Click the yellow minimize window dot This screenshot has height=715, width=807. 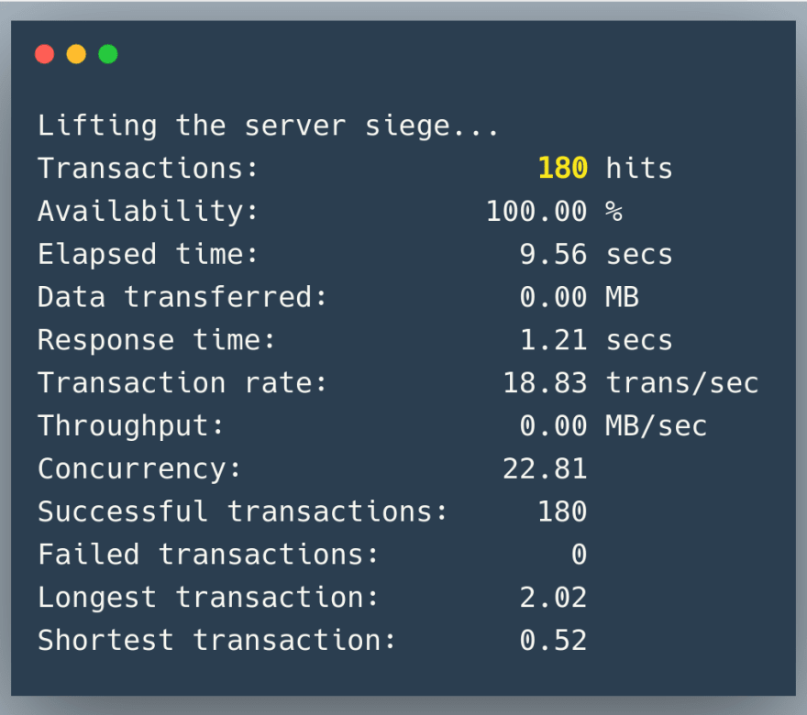point(76,54)
